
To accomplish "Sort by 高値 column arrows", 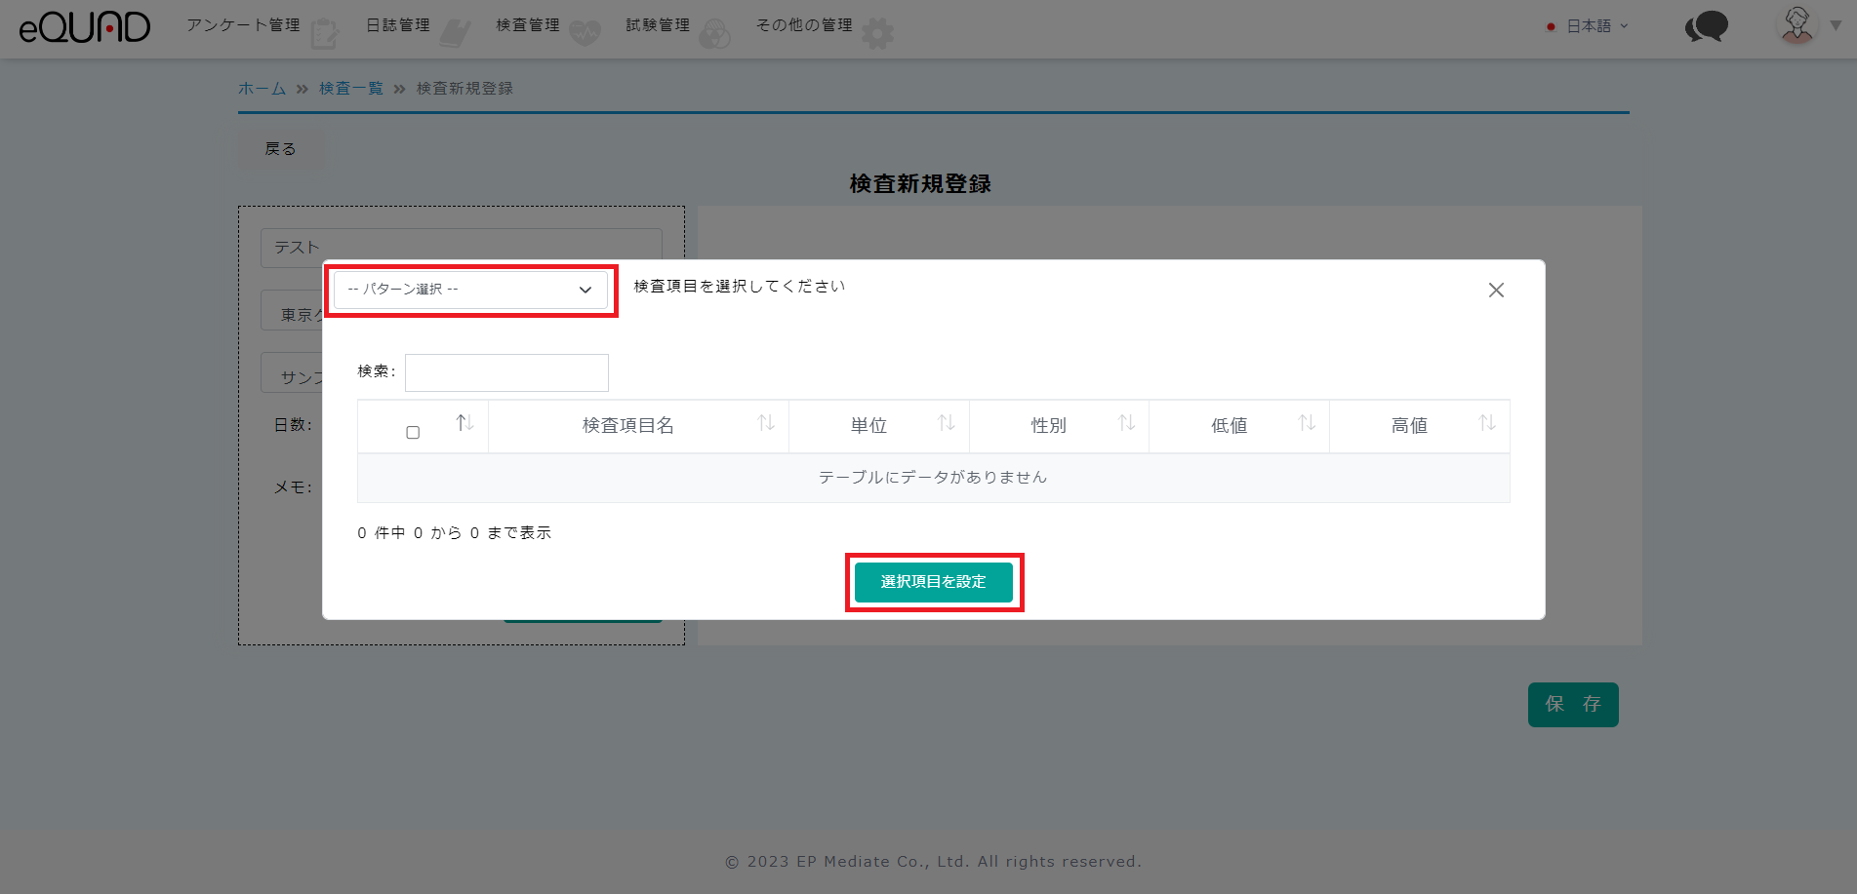I will click(x=1486, y=423).
